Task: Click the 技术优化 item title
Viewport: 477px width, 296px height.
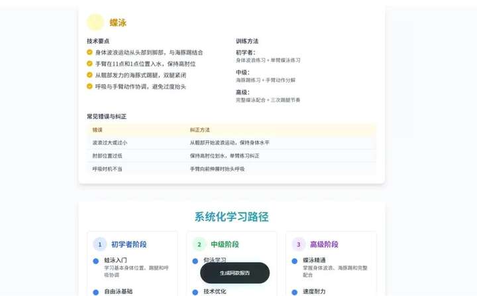Action: 215,291
